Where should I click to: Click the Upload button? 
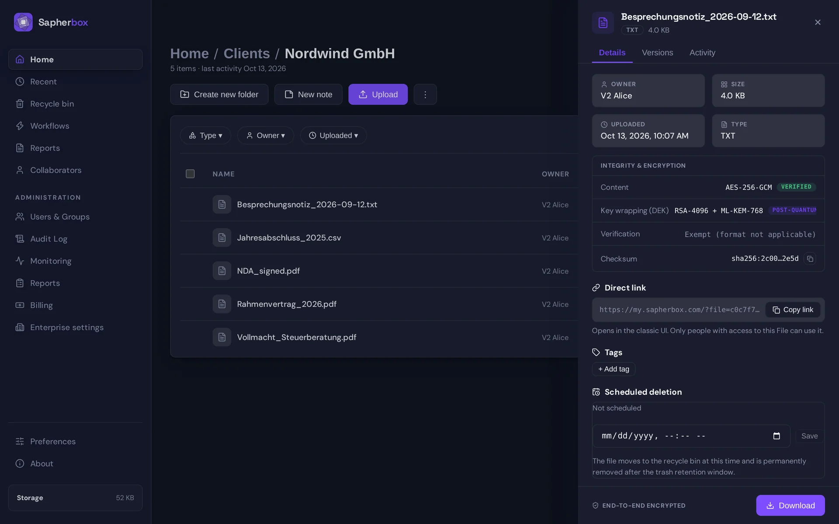click(378, 94)
